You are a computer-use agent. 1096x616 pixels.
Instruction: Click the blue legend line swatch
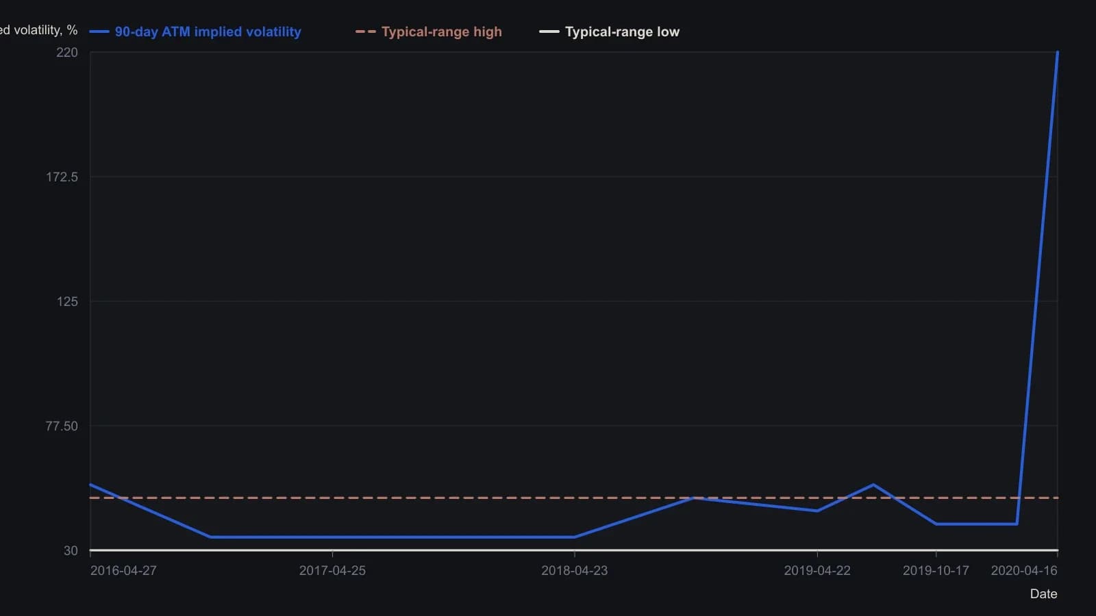pos(99,31)
